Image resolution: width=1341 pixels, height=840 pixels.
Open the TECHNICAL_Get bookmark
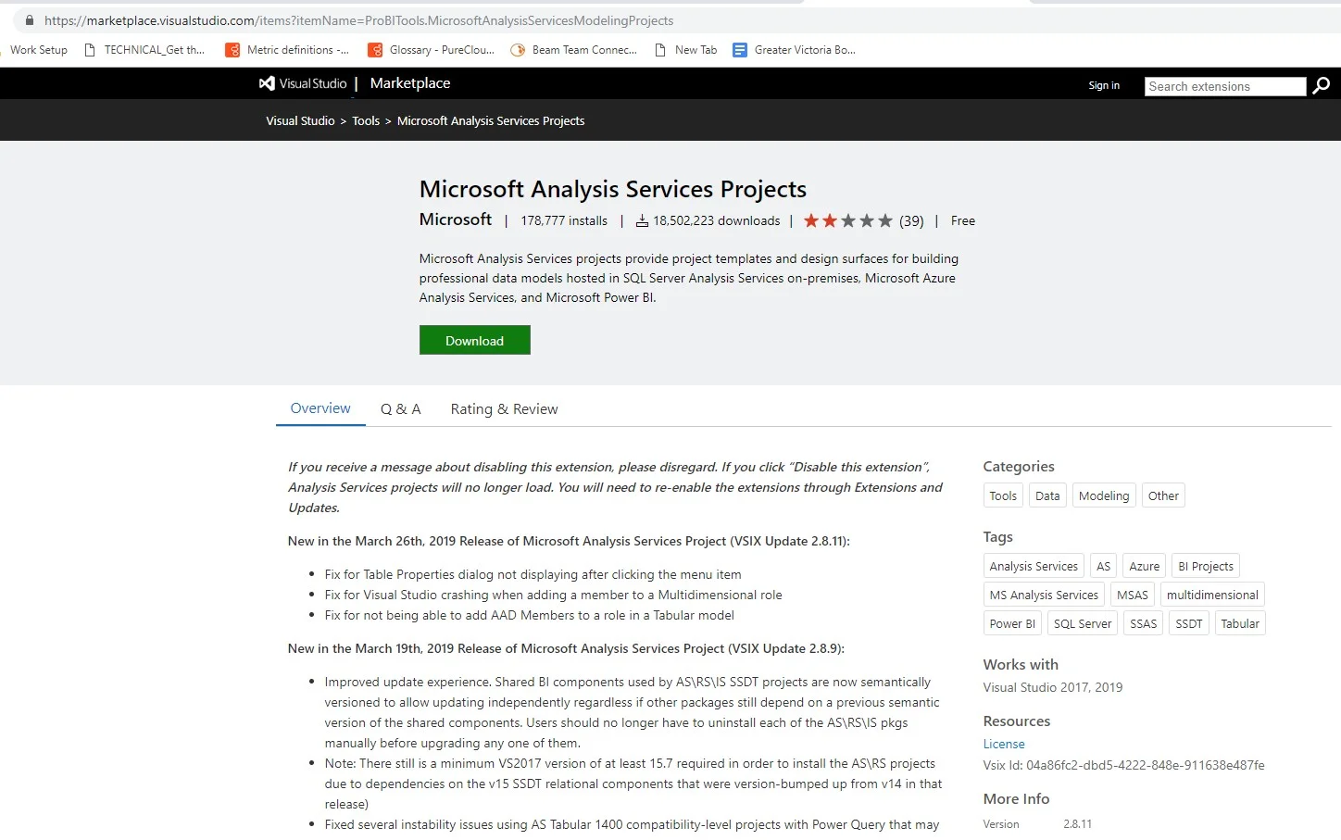coord(144,50)
